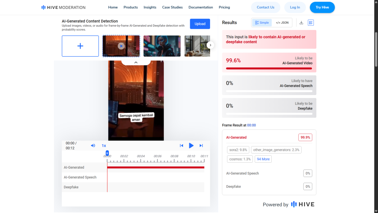Play the video with play button

(x=191, y=146)
